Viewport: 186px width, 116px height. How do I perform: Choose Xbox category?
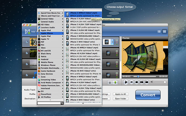click(x=51, y=48)
